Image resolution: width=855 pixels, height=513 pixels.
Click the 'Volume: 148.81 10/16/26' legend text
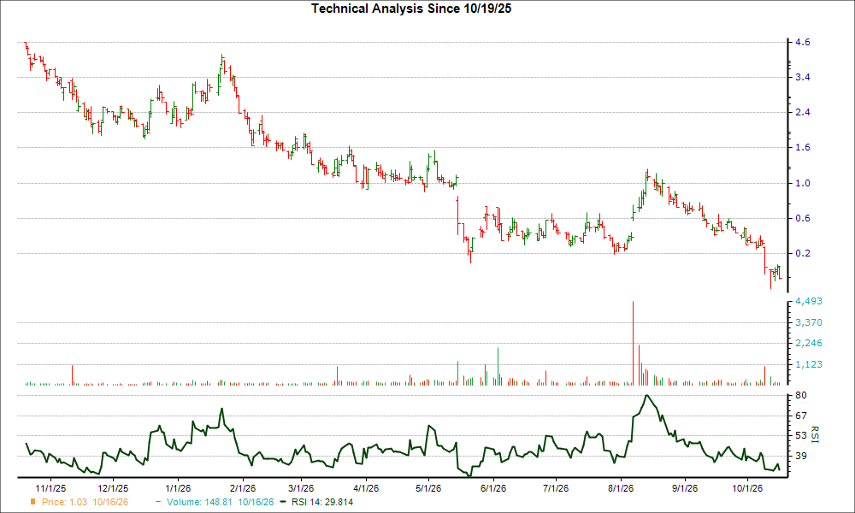point(221,502)
